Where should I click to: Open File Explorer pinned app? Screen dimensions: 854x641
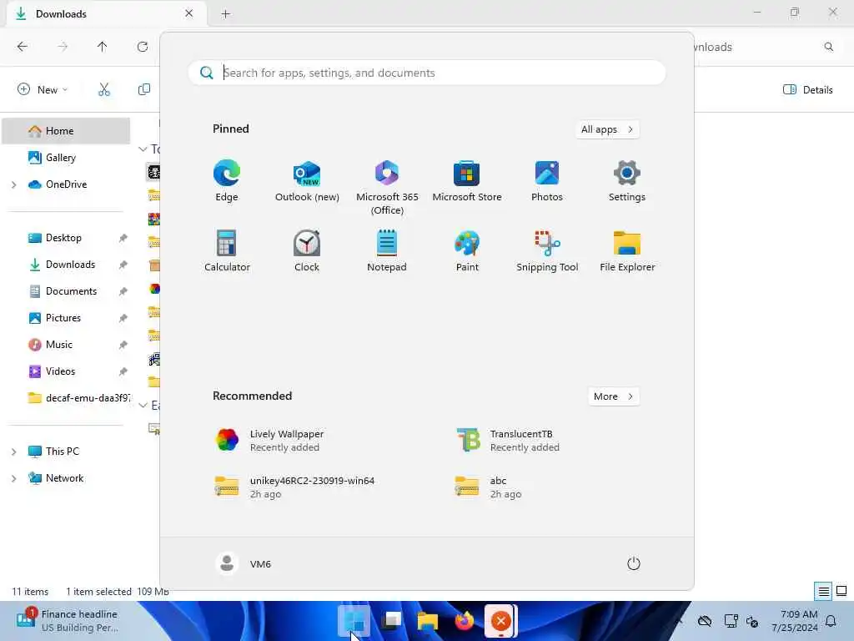(627, 250)
